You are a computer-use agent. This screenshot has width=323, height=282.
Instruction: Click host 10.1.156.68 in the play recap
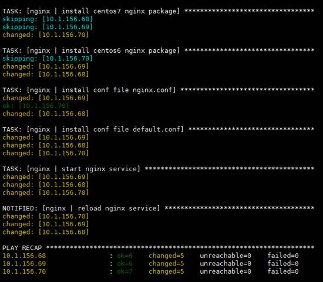click(24, 256)
